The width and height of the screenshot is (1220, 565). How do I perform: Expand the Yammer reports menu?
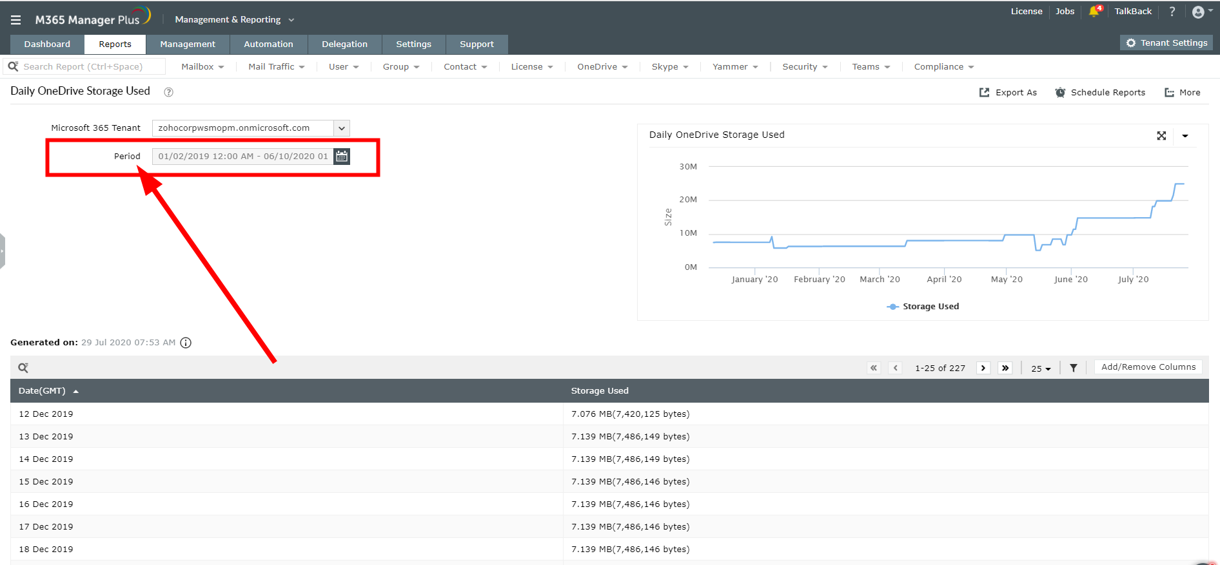click(x=735, y=66)
